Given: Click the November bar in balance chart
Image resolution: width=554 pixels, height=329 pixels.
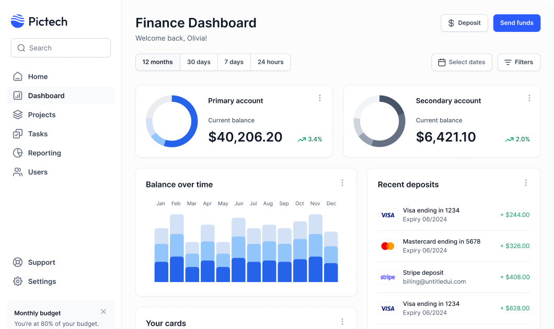Looking at the screenshot, I should pos(315,249).
